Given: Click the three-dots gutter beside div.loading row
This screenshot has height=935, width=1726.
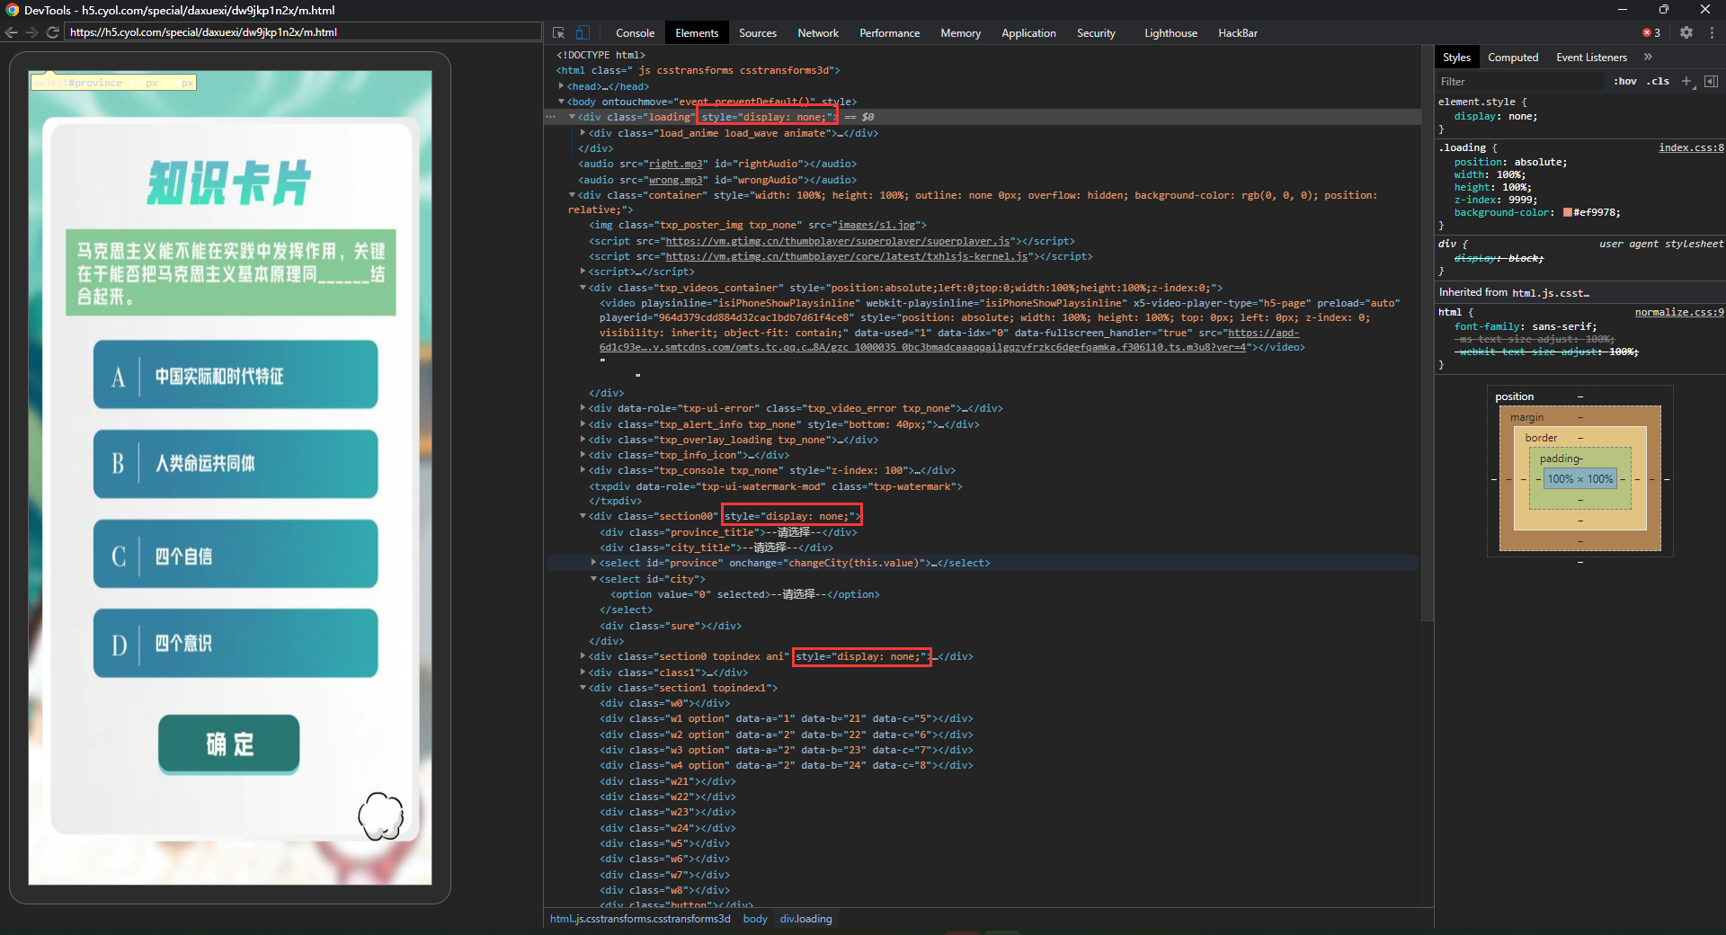Looking at the screenshot, I should click(x=550, y=117).
